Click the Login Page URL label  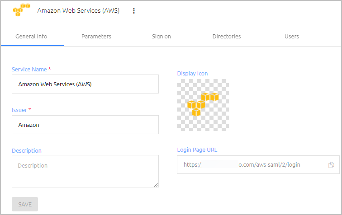click(197, 150)
